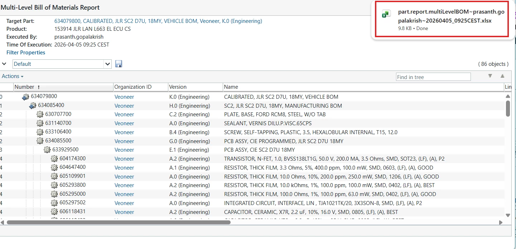Select part number 634085400 in the tree
The image size is (516, 249).
[x=51, y=105]
